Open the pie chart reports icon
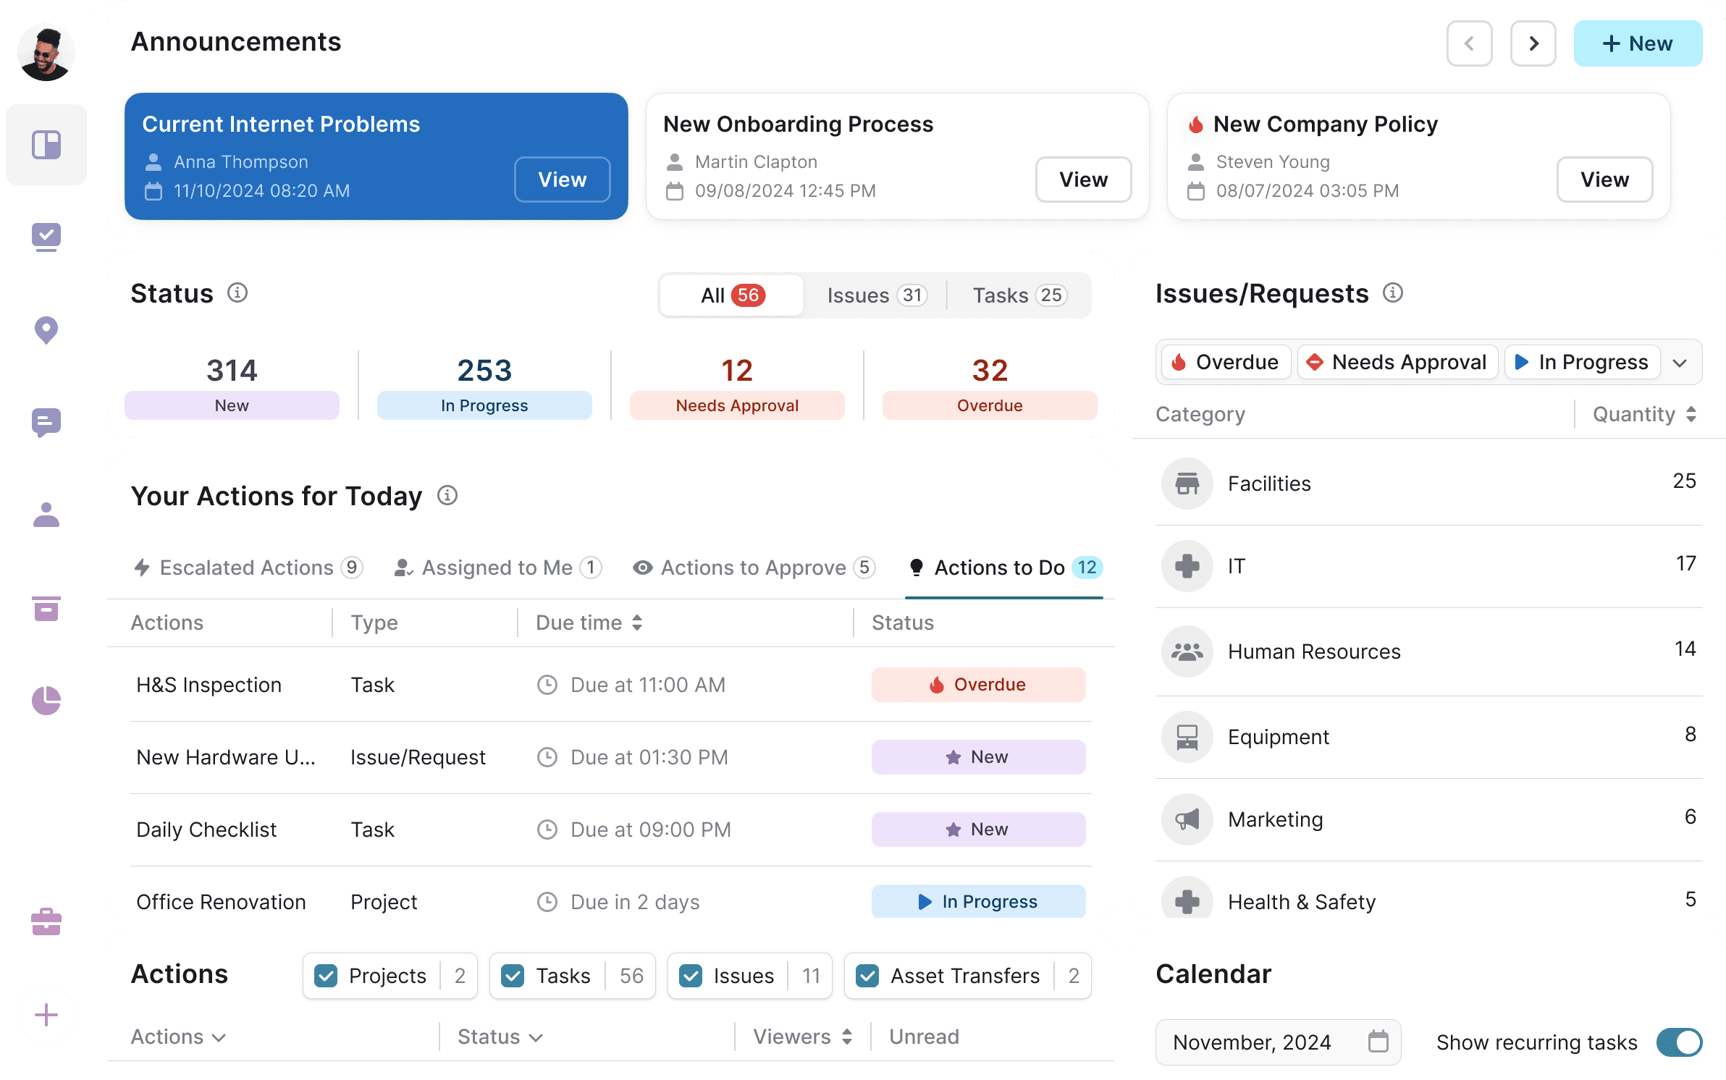 [46, 701]
